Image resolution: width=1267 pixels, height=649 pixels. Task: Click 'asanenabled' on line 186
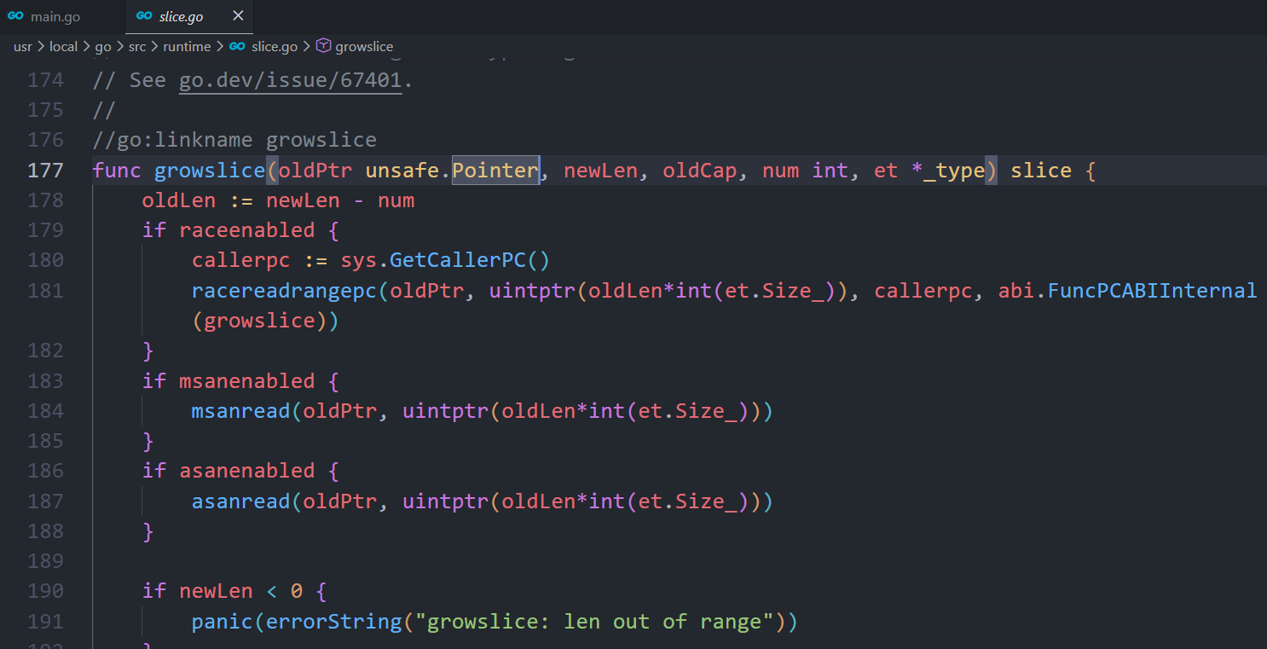pos(247,471)
